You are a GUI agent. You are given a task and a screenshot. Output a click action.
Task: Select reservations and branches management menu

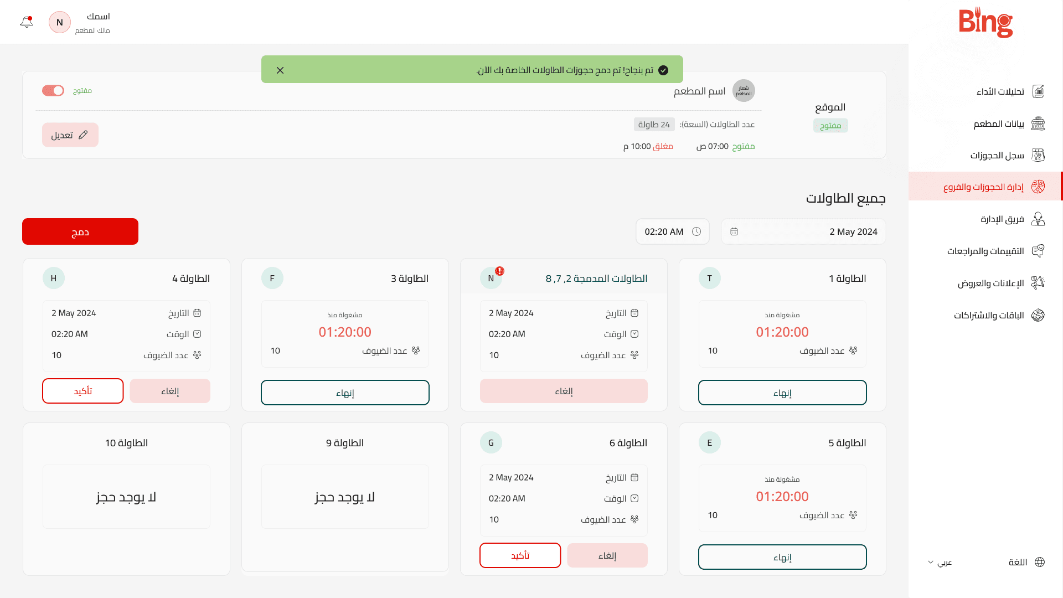coord(983,187)
